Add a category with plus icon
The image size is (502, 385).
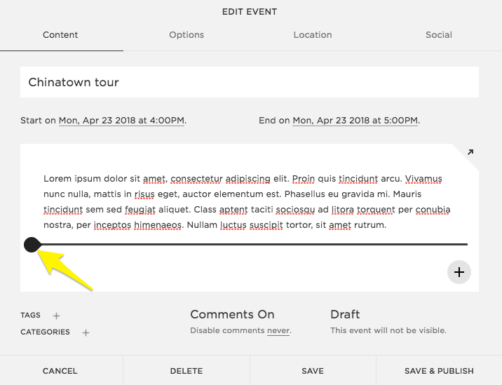pos(86,332)
